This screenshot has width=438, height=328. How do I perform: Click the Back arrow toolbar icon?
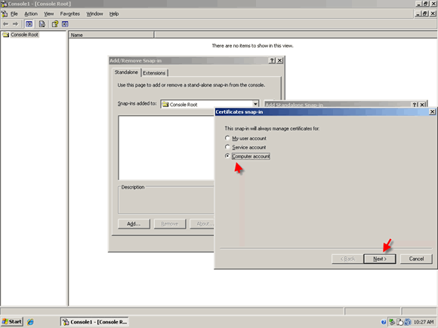5,24
